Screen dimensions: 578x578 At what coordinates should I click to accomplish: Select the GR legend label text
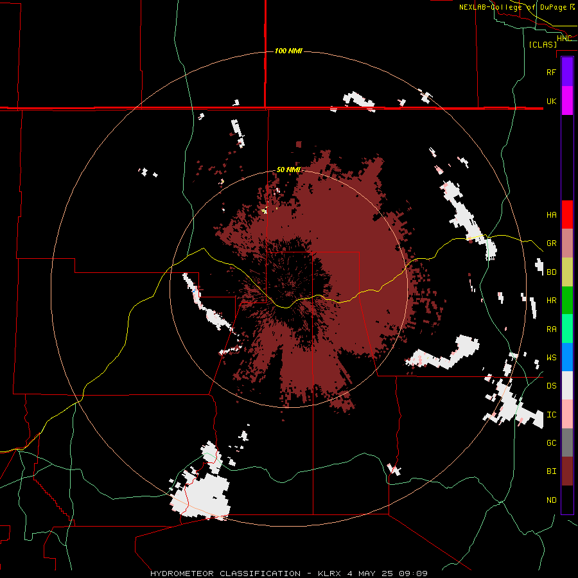(x=551, y=243)
